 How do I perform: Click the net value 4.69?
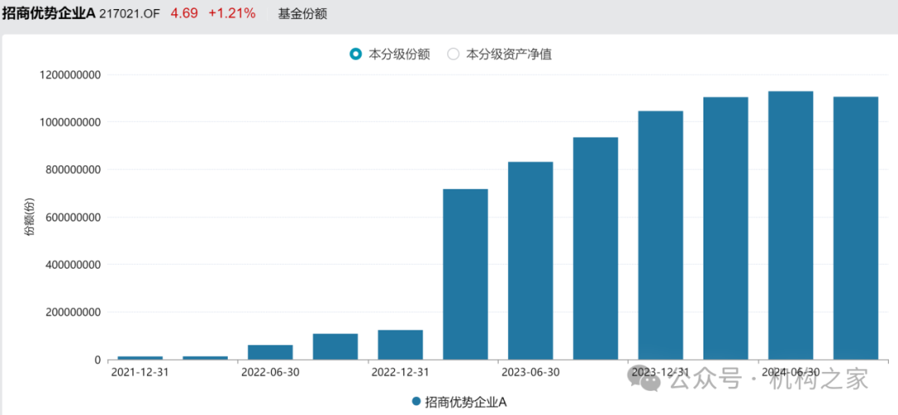185,14
